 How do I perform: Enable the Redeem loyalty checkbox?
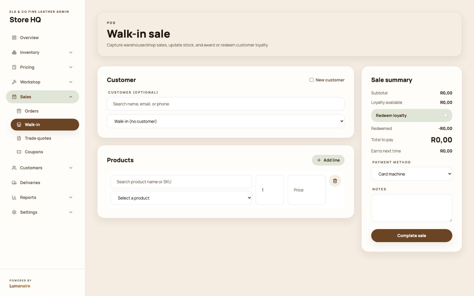click(446, 115)
